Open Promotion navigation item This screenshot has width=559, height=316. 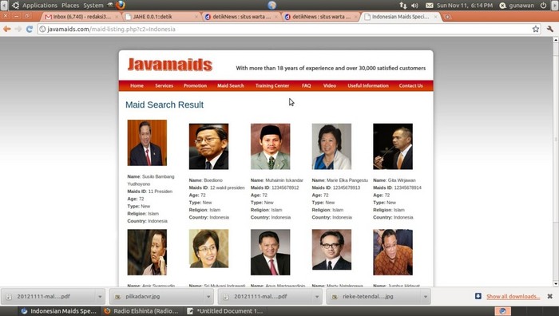(x=195, y=85)
